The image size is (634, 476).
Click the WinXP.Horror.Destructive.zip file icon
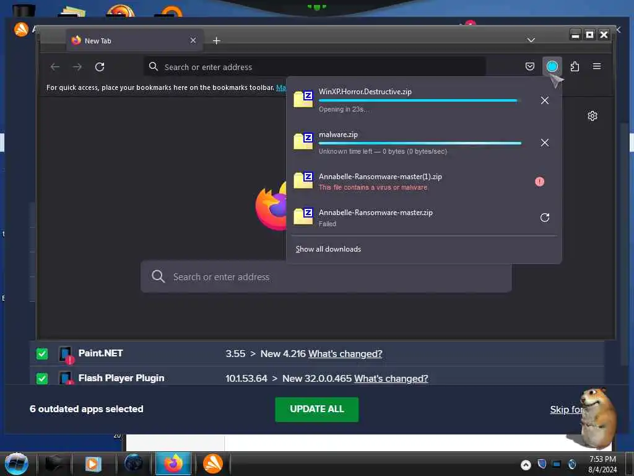click(303, 99)
